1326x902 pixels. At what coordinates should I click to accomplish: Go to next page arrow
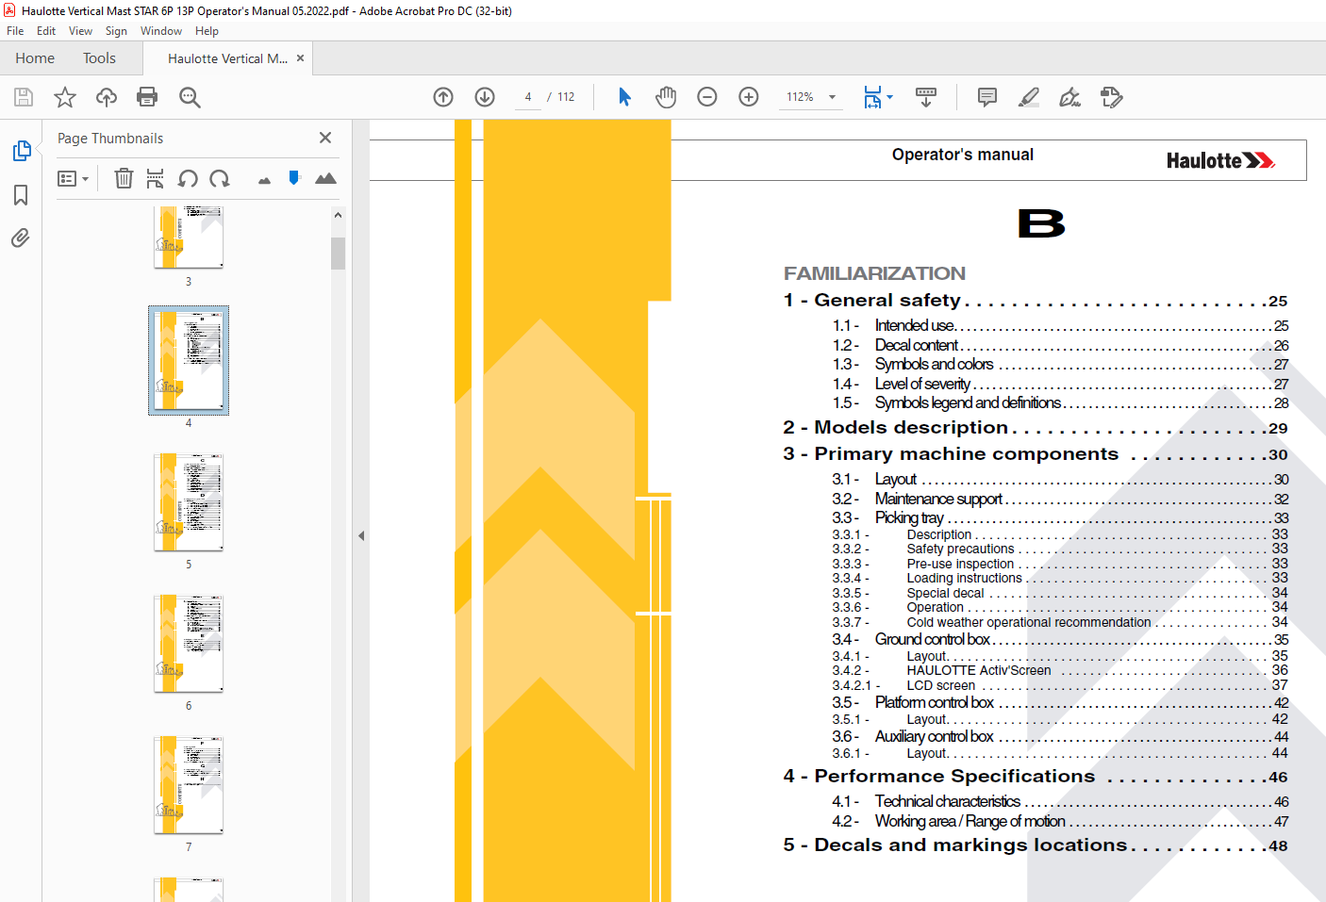(x=485, y=97)
